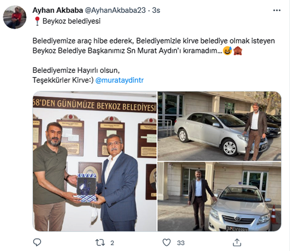This screenshot has height=251, width=290.
Task: Click the red pin emoji before Beykoz
Action: click(37, 21)
